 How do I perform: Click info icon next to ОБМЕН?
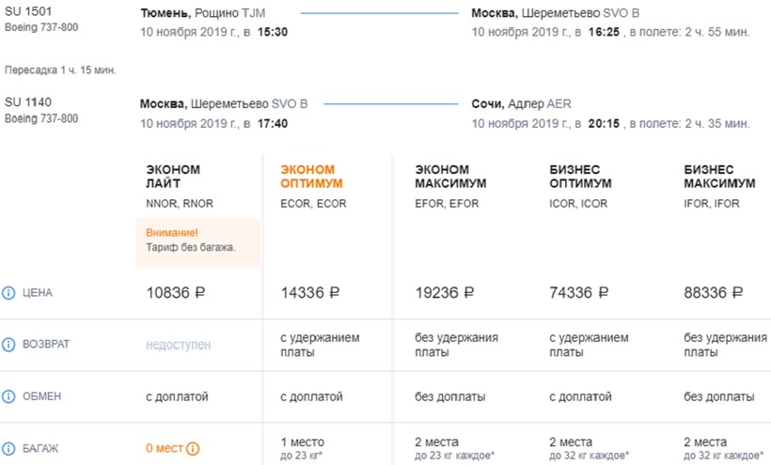(x=9, y=396)
